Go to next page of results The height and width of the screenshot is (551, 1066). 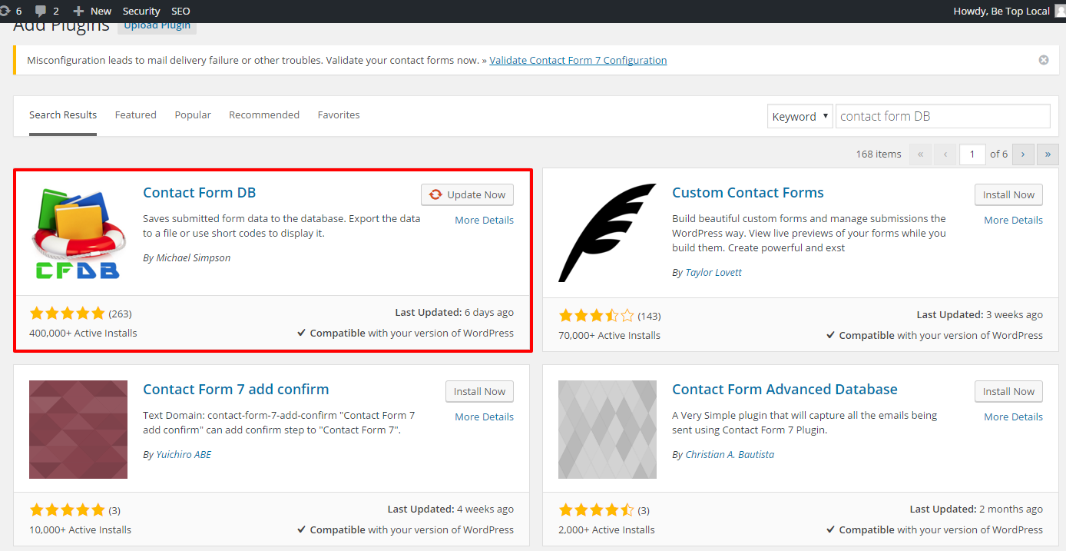[1023, 154]
